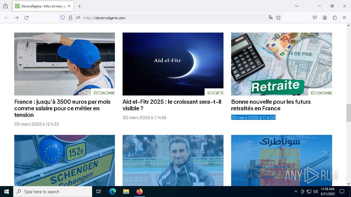Open clock showing 11:38 AM
This screenshot has height=197, width=351.
pos(327,192)
